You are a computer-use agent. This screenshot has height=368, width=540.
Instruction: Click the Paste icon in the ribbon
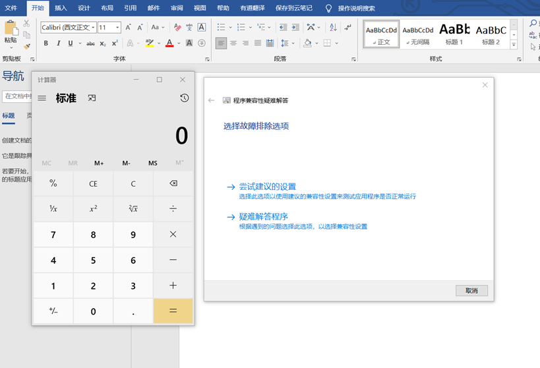pyautogui.click(x=11, y=28)
